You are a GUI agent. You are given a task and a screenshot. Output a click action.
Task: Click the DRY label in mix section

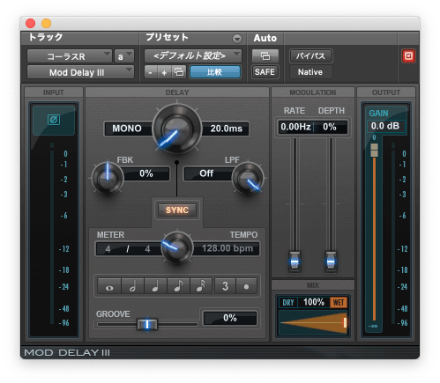288,303
